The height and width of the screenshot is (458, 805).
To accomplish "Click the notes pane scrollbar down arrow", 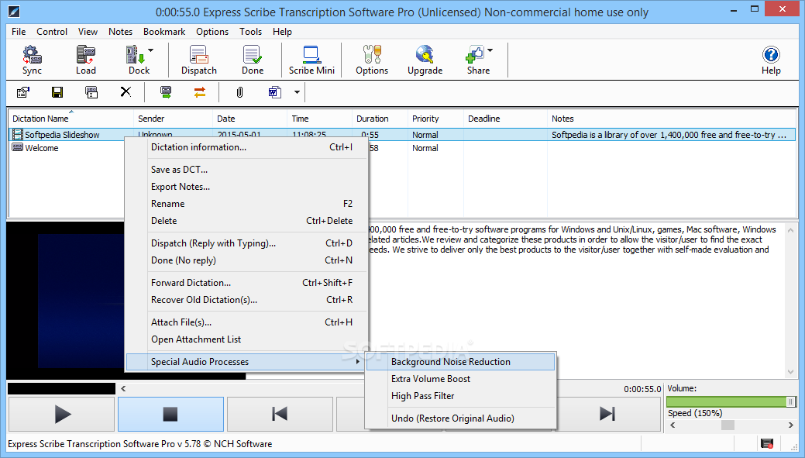I will tap(790, 372).
